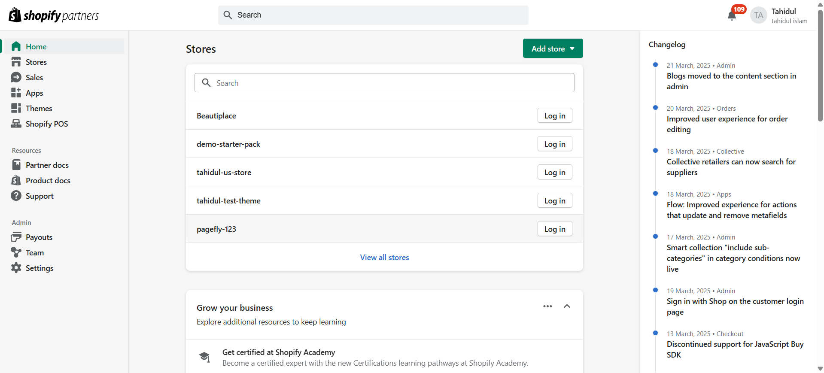824x373 pixels.
Task: Open the three-dot menu in Grow your business
Action: click(x=547, y=306)
